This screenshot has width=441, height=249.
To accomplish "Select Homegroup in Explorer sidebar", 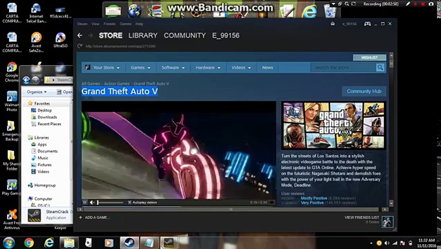I will click(45, 185).
